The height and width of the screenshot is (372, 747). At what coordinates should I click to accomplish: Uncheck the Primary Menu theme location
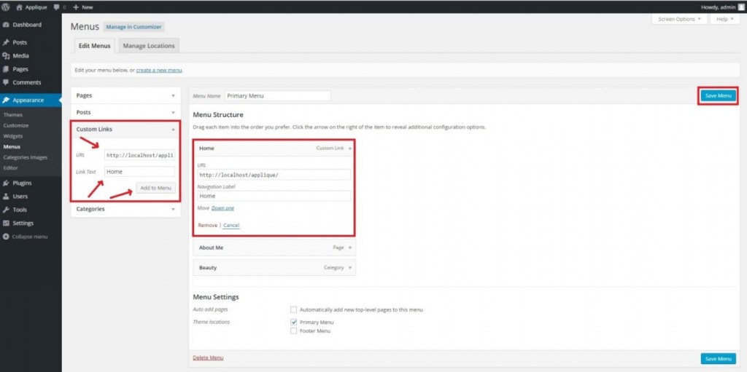pos(294,322)
